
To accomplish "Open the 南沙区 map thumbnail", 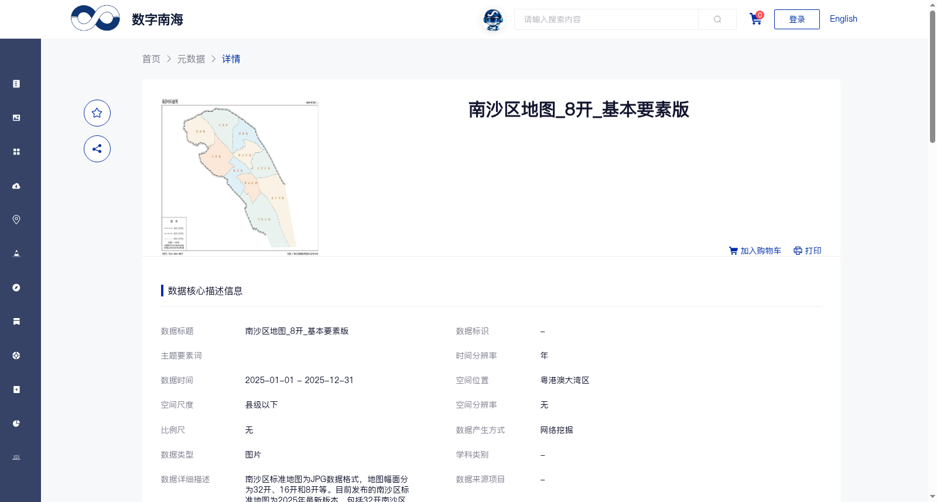I will pyautogui.click(x=240, y=177).
